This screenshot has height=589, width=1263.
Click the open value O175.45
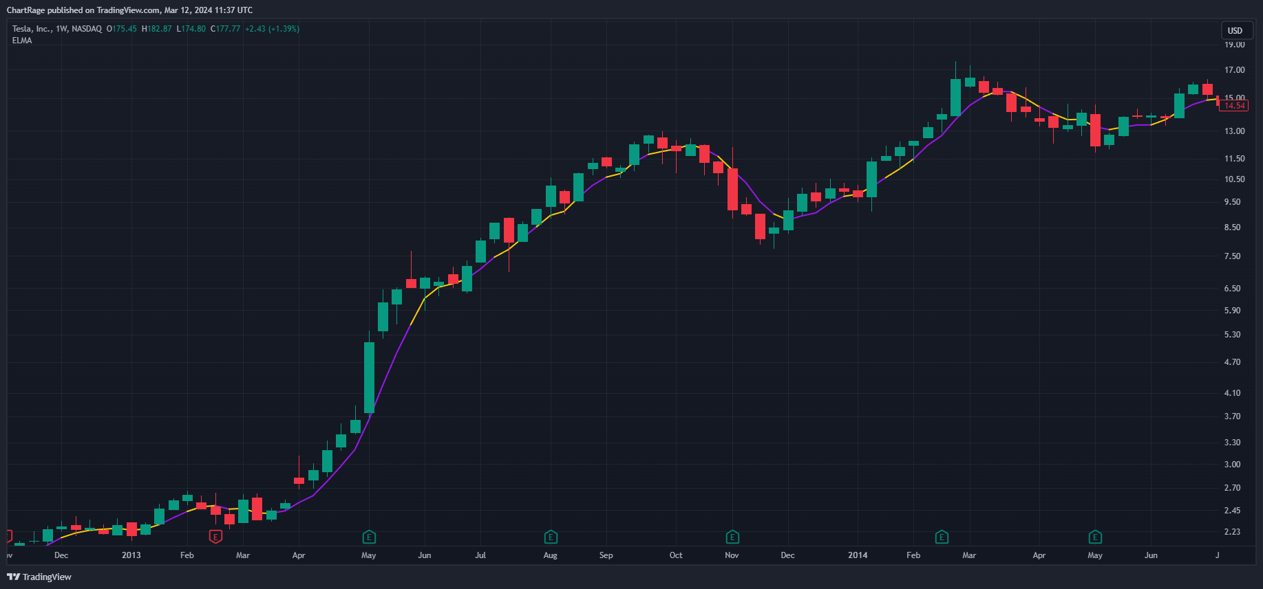pos(122,29)
